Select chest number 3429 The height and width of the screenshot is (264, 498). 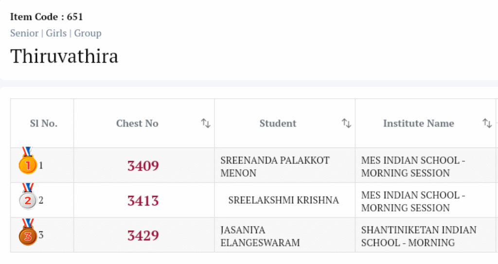(143, 235)
